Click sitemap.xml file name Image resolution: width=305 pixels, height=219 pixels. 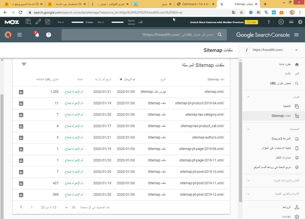214,92
